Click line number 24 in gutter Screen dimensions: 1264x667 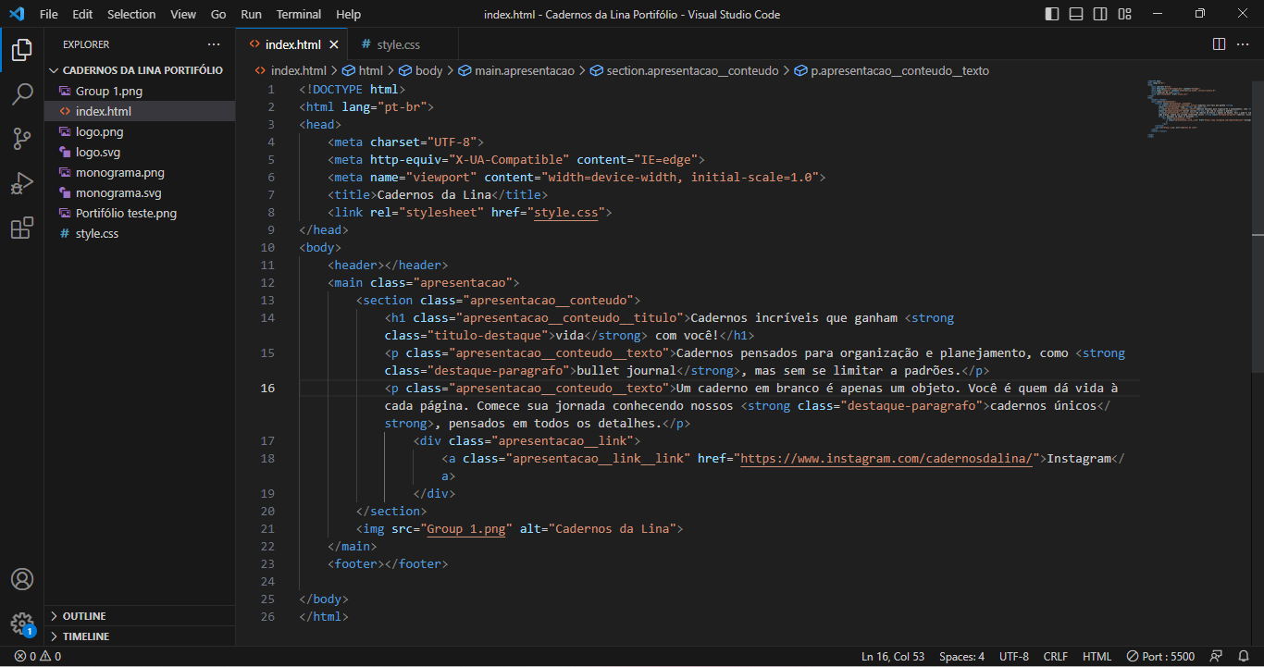click(x=267, y=581)
